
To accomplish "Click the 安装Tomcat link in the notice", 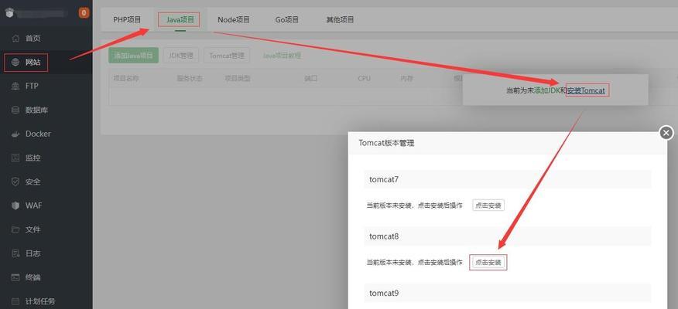I will [585, 90].
